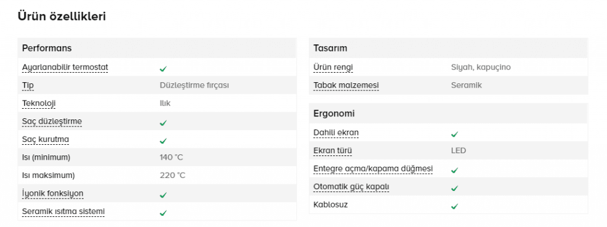Click the Tabak malzemesi label

point(346,85)
